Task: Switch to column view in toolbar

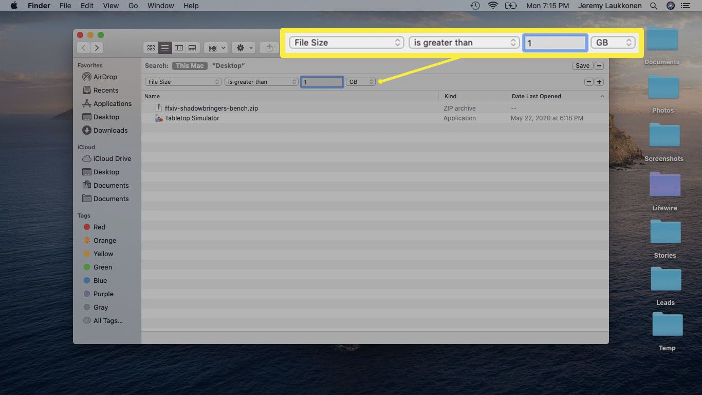Action: (x=179, y=48)
